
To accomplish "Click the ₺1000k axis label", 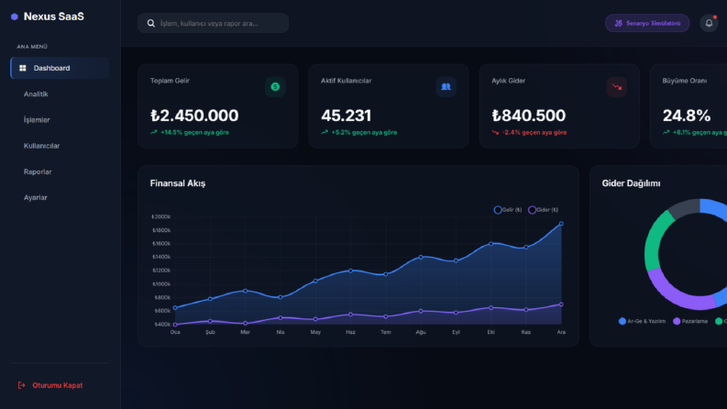I will [x=160, y=284].
